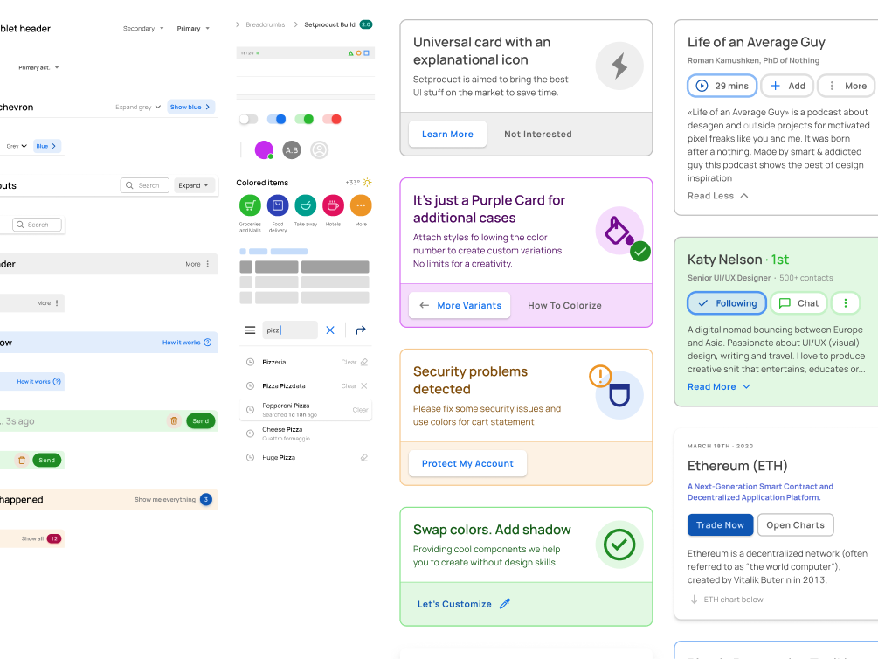
Task: Select the Pepperoni Pizza suggestion
Action: click(x=305, y=410)
